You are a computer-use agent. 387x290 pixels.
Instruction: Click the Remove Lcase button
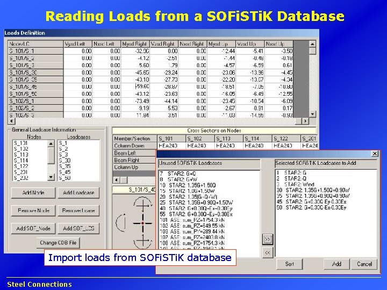point(78,211)
